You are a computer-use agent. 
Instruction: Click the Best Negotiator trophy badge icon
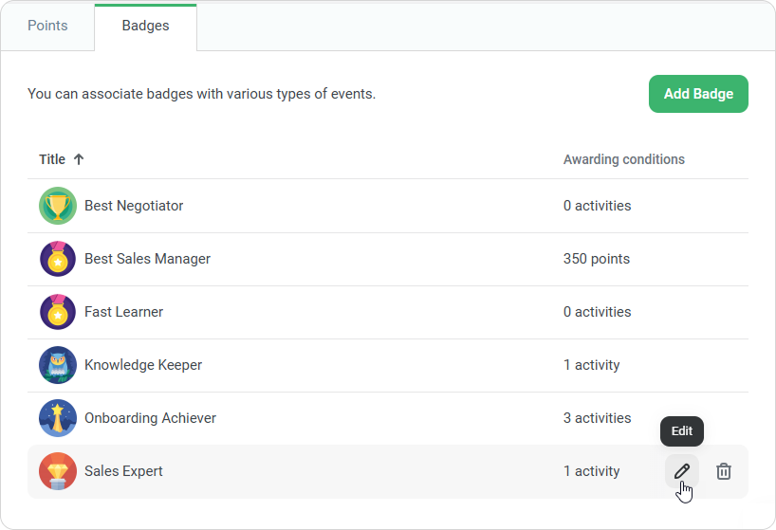tap(58, 206)
